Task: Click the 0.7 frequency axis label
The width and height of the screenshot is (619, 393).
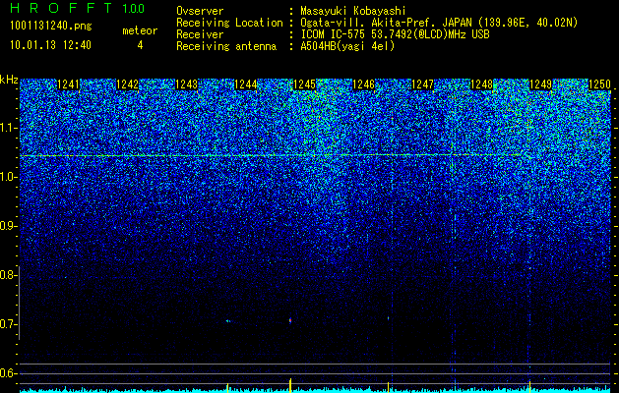Action: point(7,324)
